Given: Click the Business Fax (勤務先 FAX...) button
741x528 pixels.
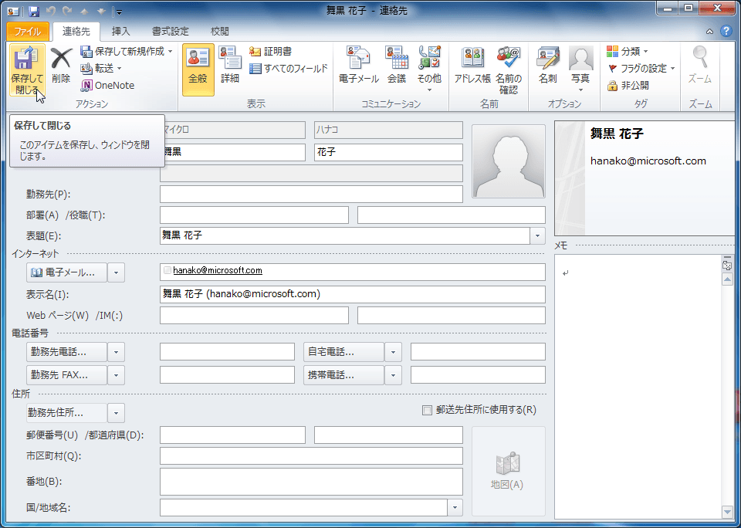Looking at the screenshot, I should tap(66, 375).
